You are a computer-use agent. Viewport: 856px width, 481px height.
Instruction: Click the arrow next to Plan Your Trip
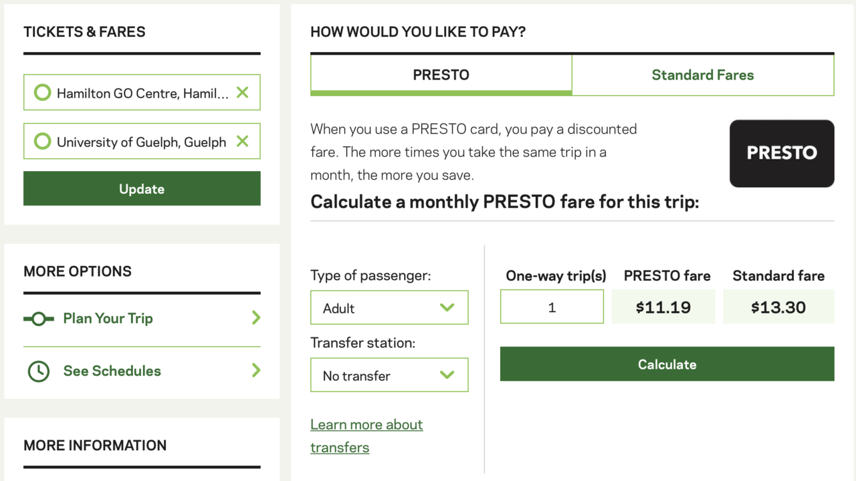255,318
